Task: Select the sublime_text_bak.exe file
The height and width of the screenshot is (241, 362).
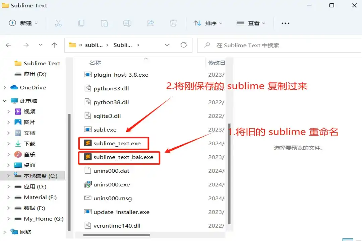Action: point(123,157)
